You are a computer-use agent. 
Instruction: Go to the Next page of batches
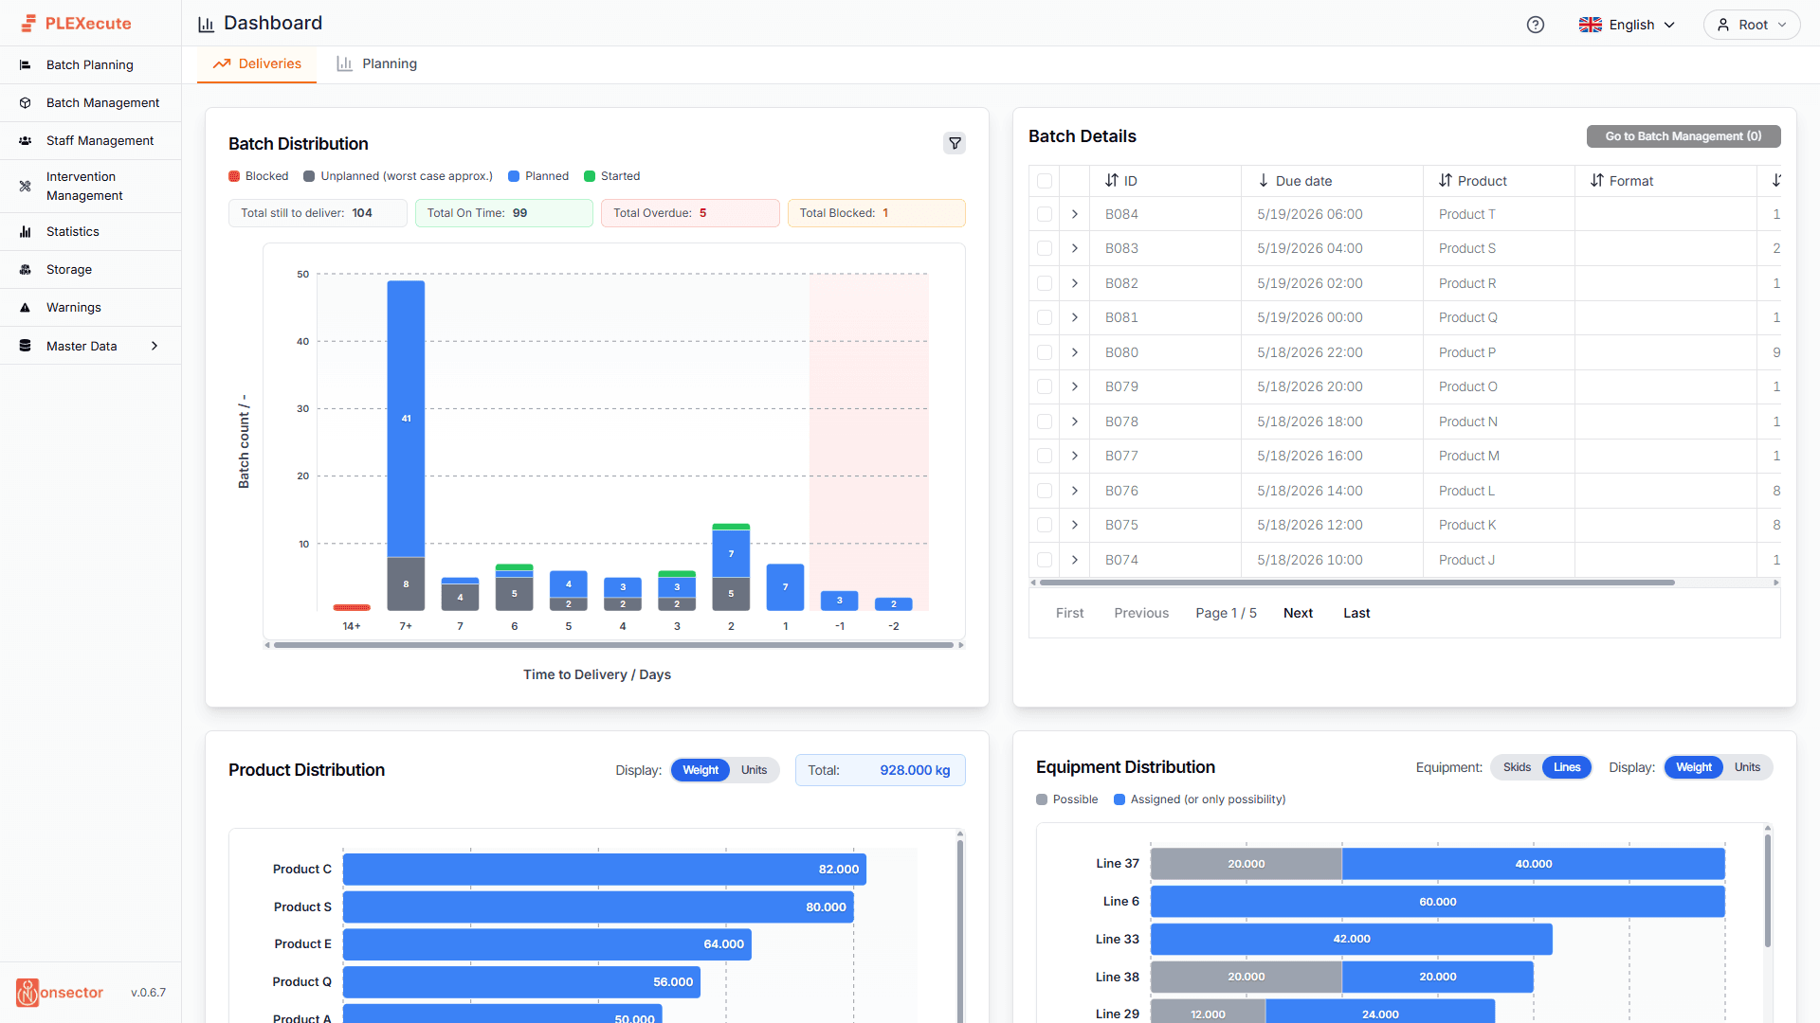1298,613
